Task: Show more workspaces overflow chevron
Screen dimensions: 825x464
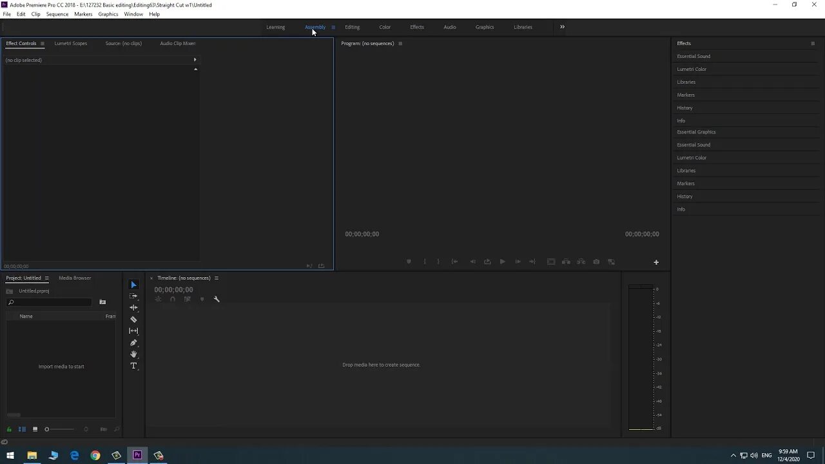Action: (562, 27)
